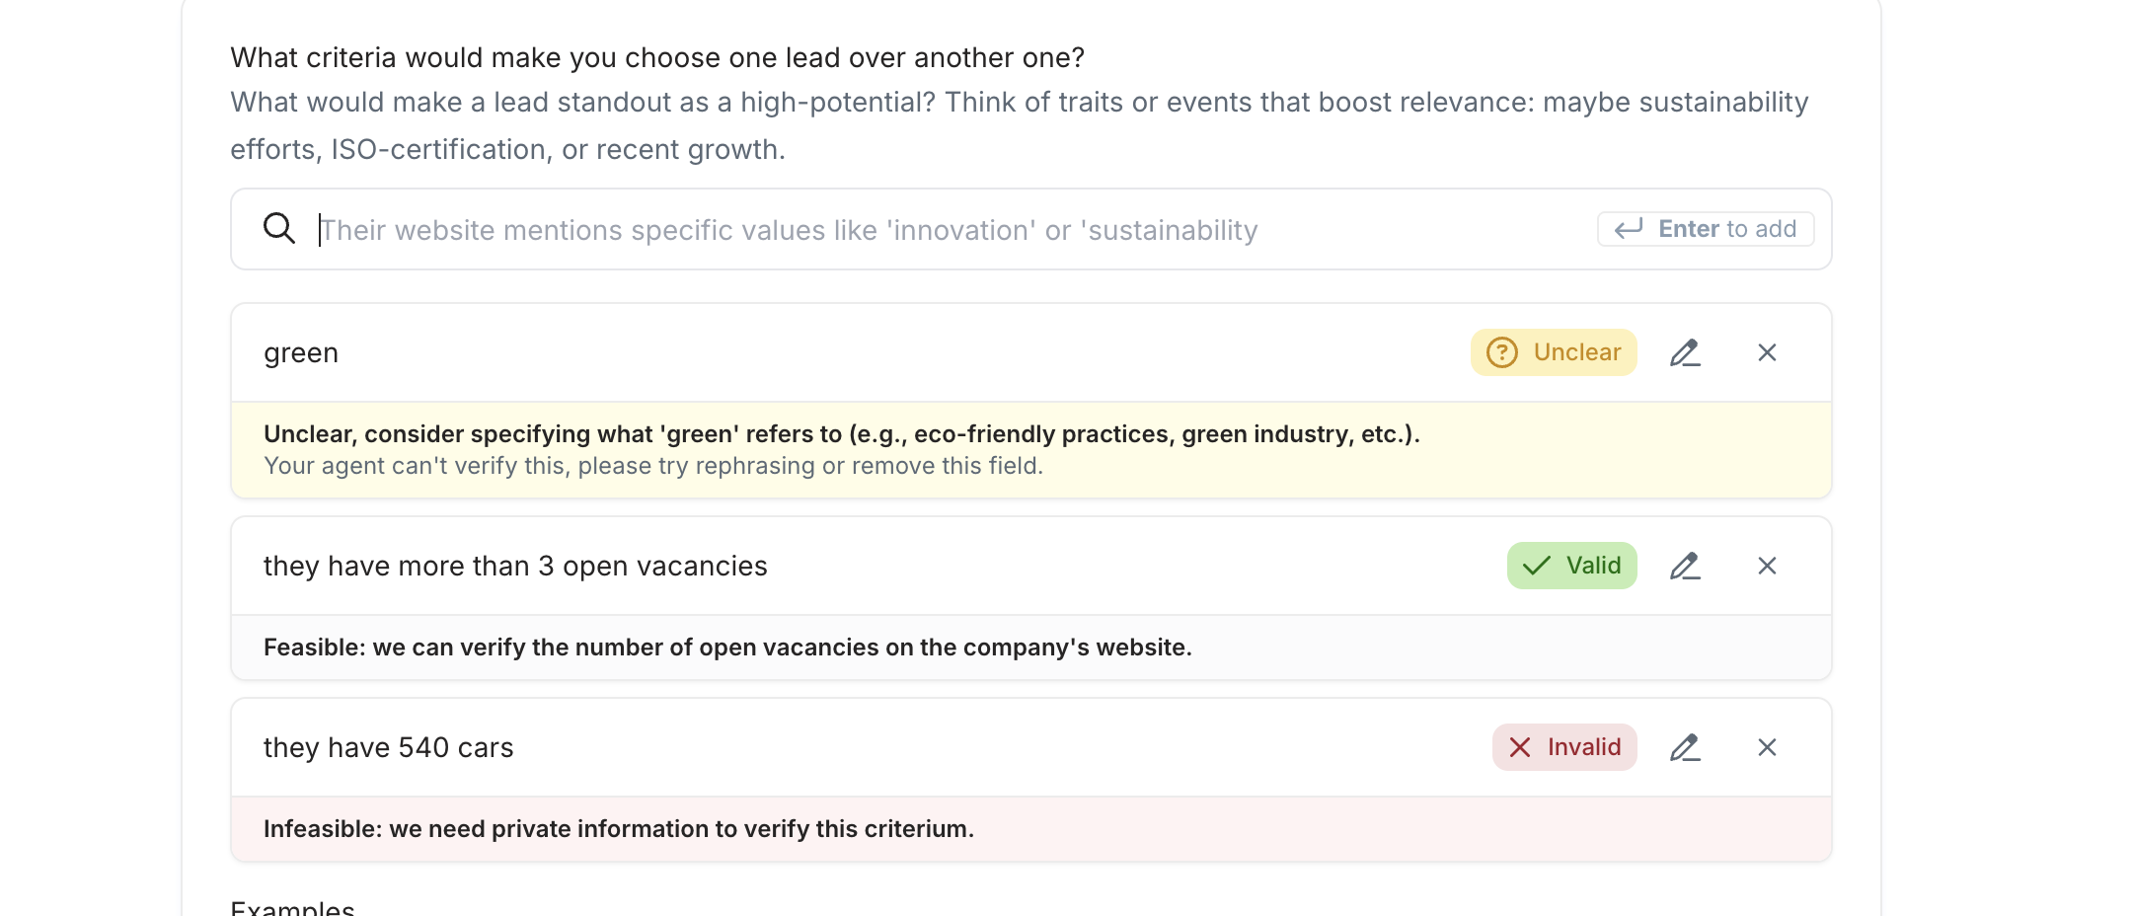Edit the '540 cars' criterion
Image resolution: width=2132 pixels, height=916 pixels.
click(1685, 747)
